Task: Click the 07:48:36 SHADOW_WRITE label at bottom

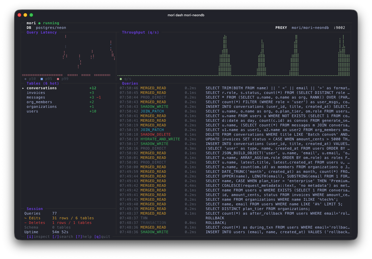Action: pos(154,232)
